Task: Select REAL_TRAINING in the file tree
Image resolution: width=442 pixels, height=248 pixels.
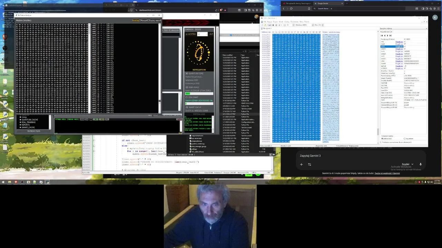Action: point(28,122)
